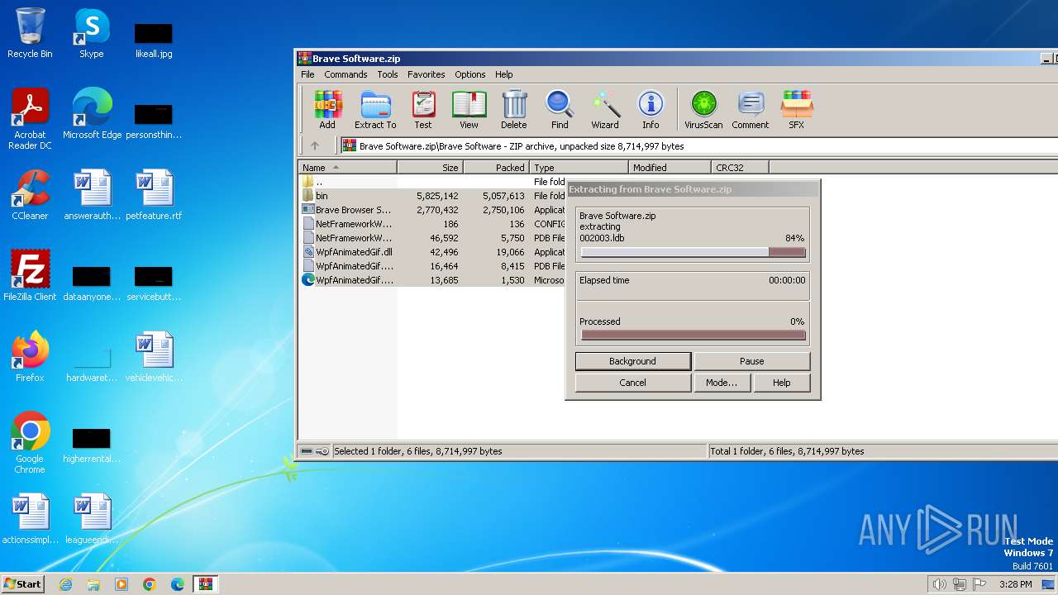This screenshot has height=595, width=1058.
Task: Pause the extraction
Action: (751, 361)
